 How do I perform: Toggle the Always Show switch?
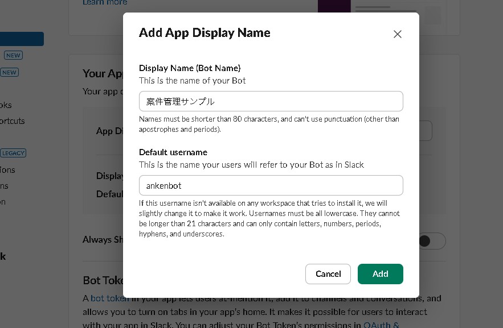430,240
